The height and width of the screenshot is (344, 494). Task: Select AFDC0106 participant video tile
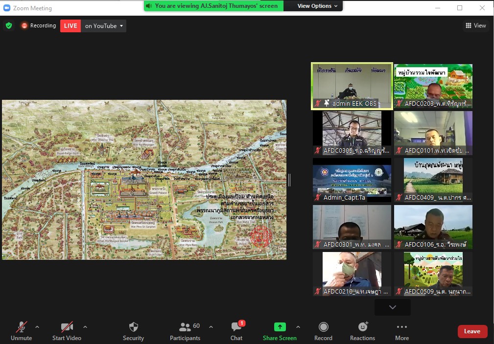pyautogui.click(x=433, y=227)
